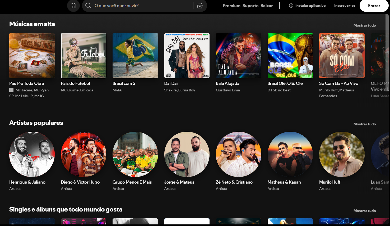Screen dimensions: 390x226
Task: Open the Baixar link
Action: 267,6
